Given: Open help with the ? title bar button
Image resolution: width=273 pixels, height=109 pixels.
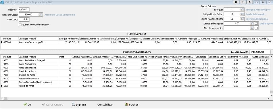Looking at the screenshot, I should (243, 2).
